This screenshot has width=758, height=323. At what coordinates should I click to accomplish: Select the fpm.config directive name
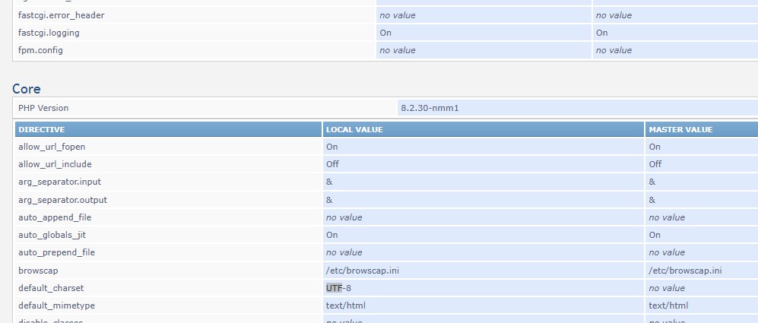40,50
